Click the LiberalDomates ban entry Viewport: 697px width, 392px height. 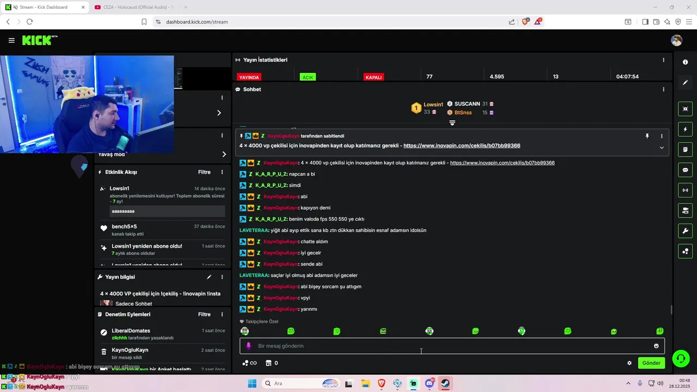pyautogui.click(x=162, y=334)
